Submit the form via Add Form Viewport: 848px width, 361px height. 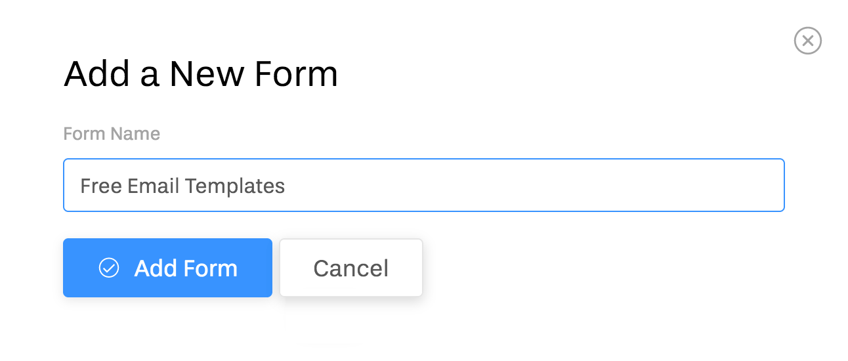point(167,268)
